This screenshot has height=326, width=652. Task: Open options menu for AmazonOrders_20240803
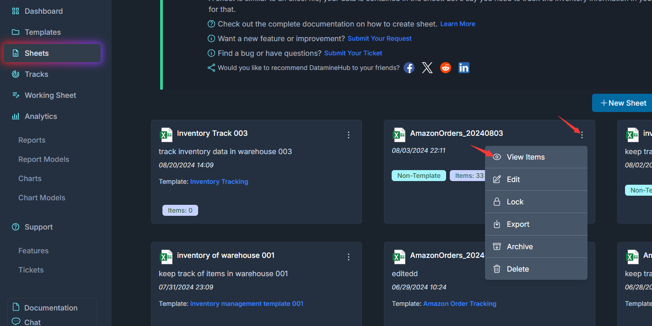(582, 135)
